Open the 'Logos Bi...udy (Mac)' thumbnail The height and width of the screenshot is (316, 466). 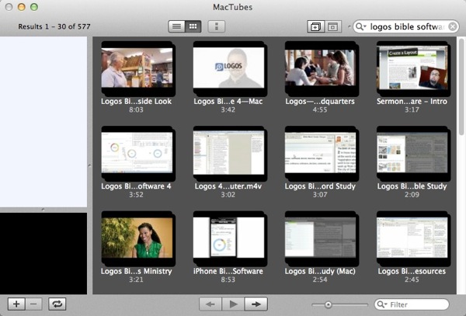[320, 238]
